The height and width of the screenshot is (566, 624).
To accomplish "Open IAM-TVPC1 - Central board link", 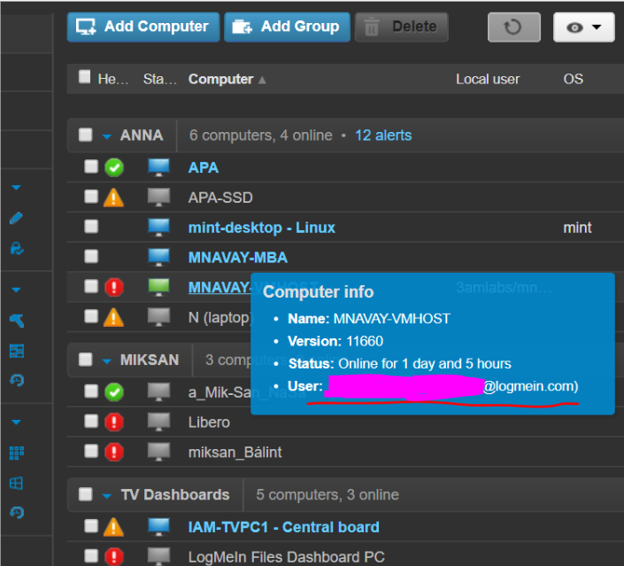I will pos(283,527).
